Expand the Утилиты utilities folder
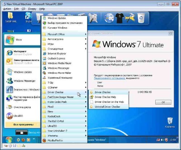Screen dimensions: 181x150 [64, 136]
